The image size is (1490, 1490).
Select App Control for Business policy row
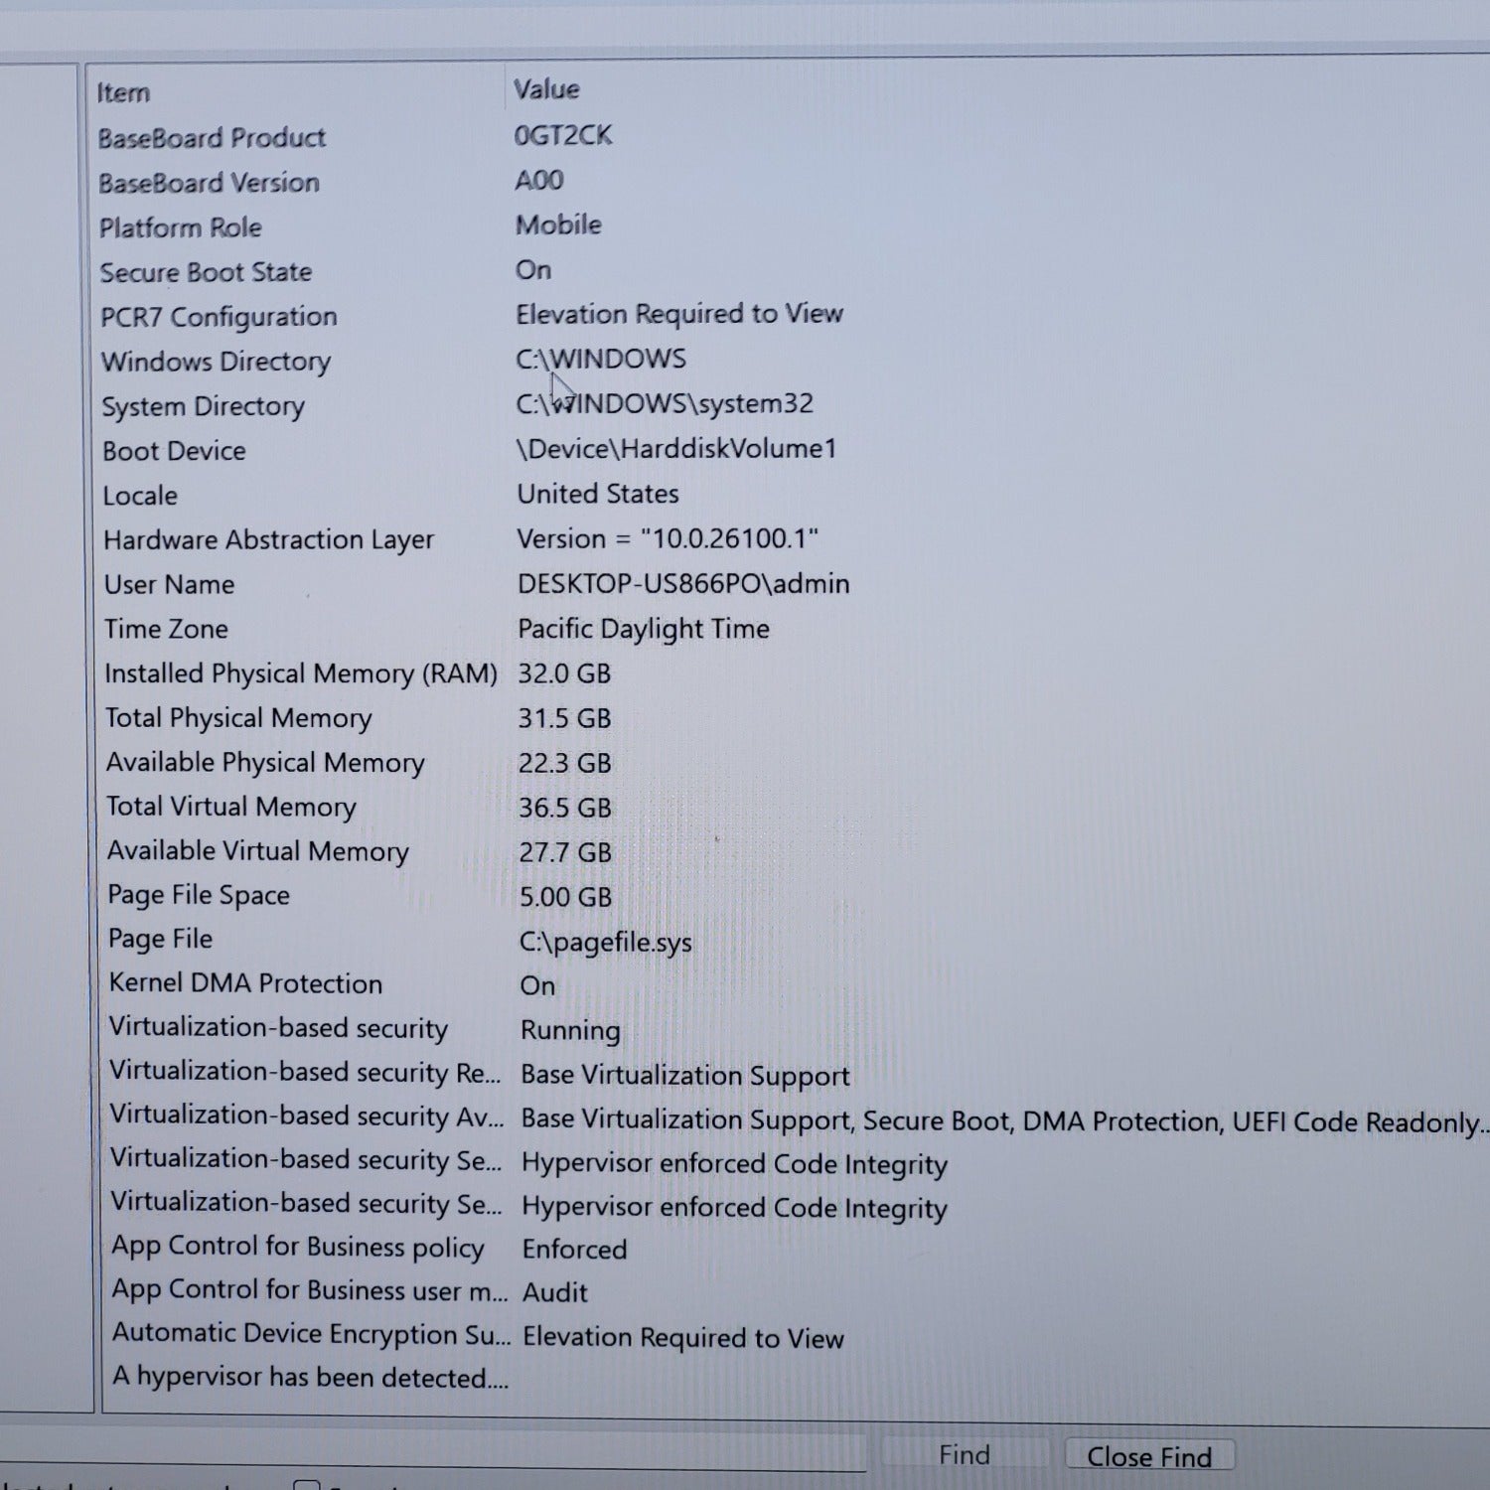297,1248
